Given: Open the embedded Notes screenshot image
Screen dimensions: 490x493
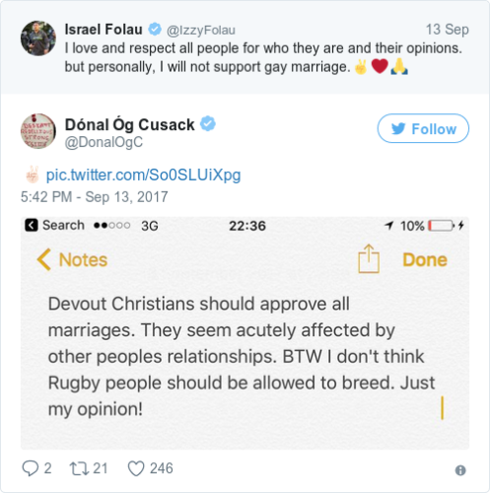Looking at the screenshot, I should tap(245, 332).
